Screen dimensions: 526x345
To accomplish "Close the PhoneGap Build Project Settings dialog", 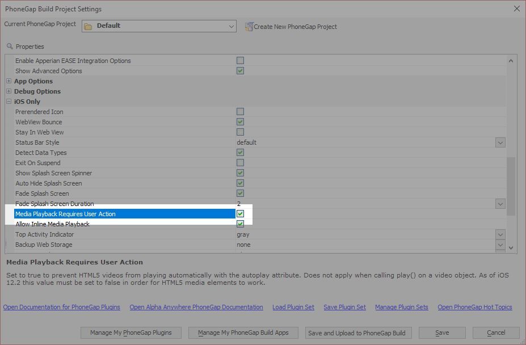I will tap(516, 9).
